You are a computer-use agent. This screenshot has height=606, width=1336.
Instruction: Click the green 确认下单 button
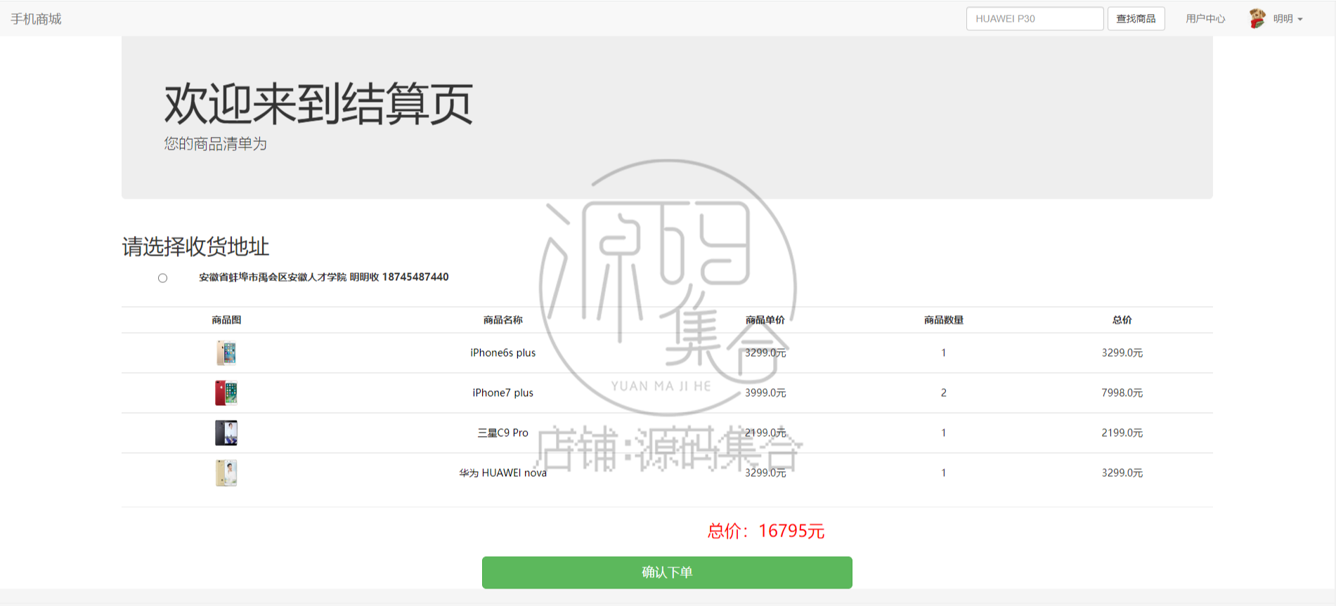(667, 572)
